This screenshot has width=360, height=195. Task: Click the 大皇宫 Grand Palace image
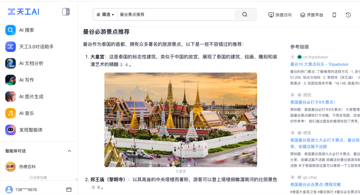[x=180, y=120]
